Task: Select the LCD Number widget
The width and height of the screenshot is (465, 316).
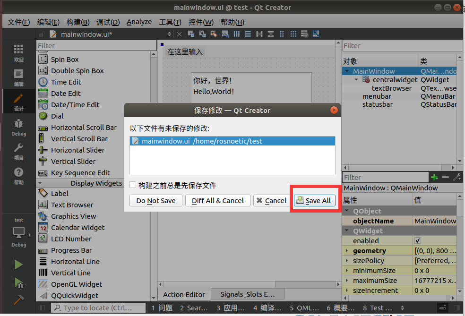Action: [x=71, y=239]
